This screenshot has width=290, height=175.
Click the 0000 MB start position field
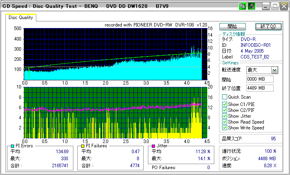click(x=260, y=79)
